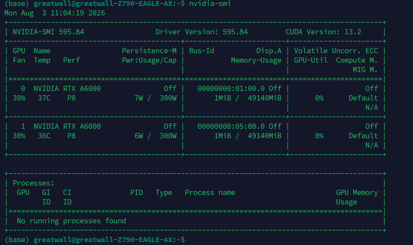Click the bottom shell prompt line
This screenshot has width=413, height=245.
[95, 240]
